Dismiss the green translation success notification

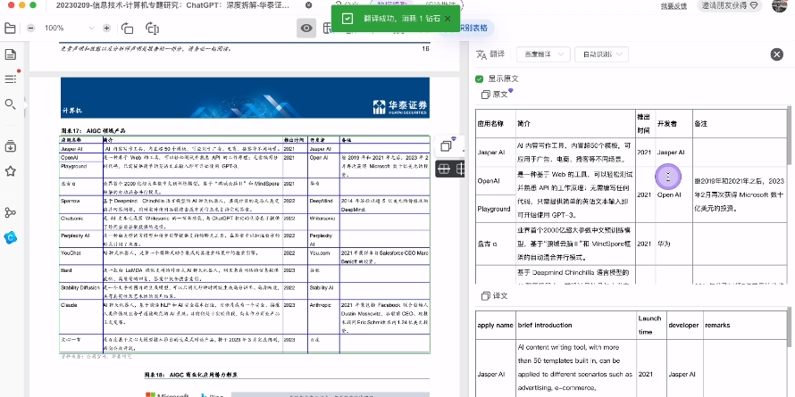448,19
